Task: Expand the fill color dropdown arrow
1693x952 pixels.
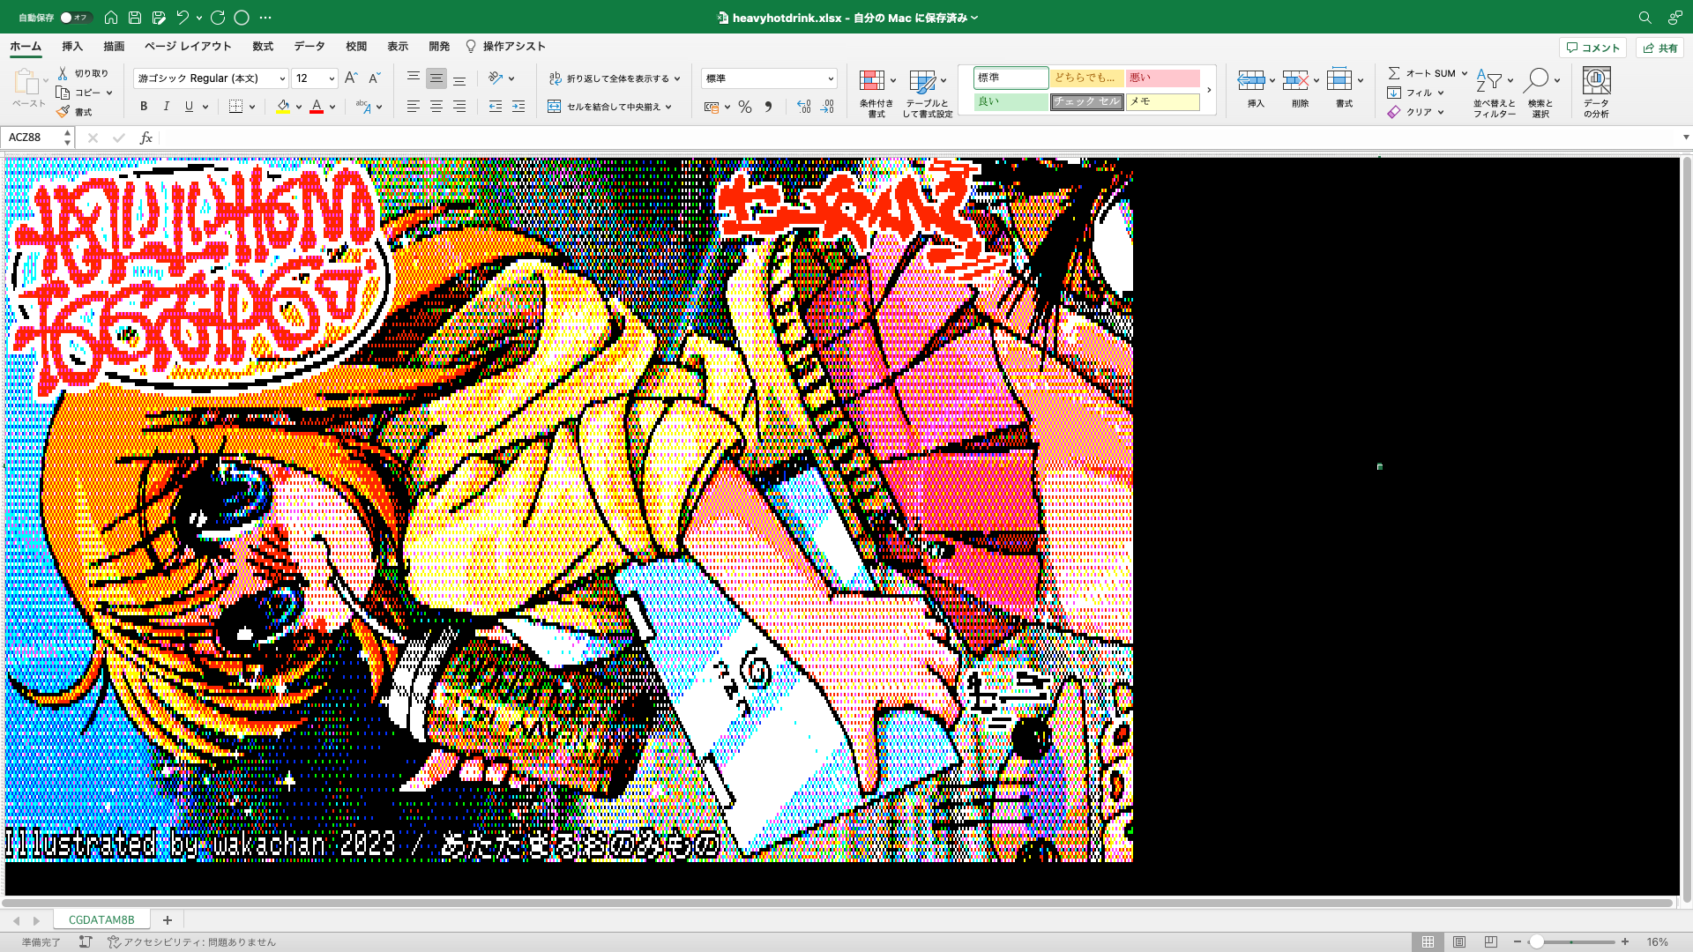Action: (x=299, y=108)
